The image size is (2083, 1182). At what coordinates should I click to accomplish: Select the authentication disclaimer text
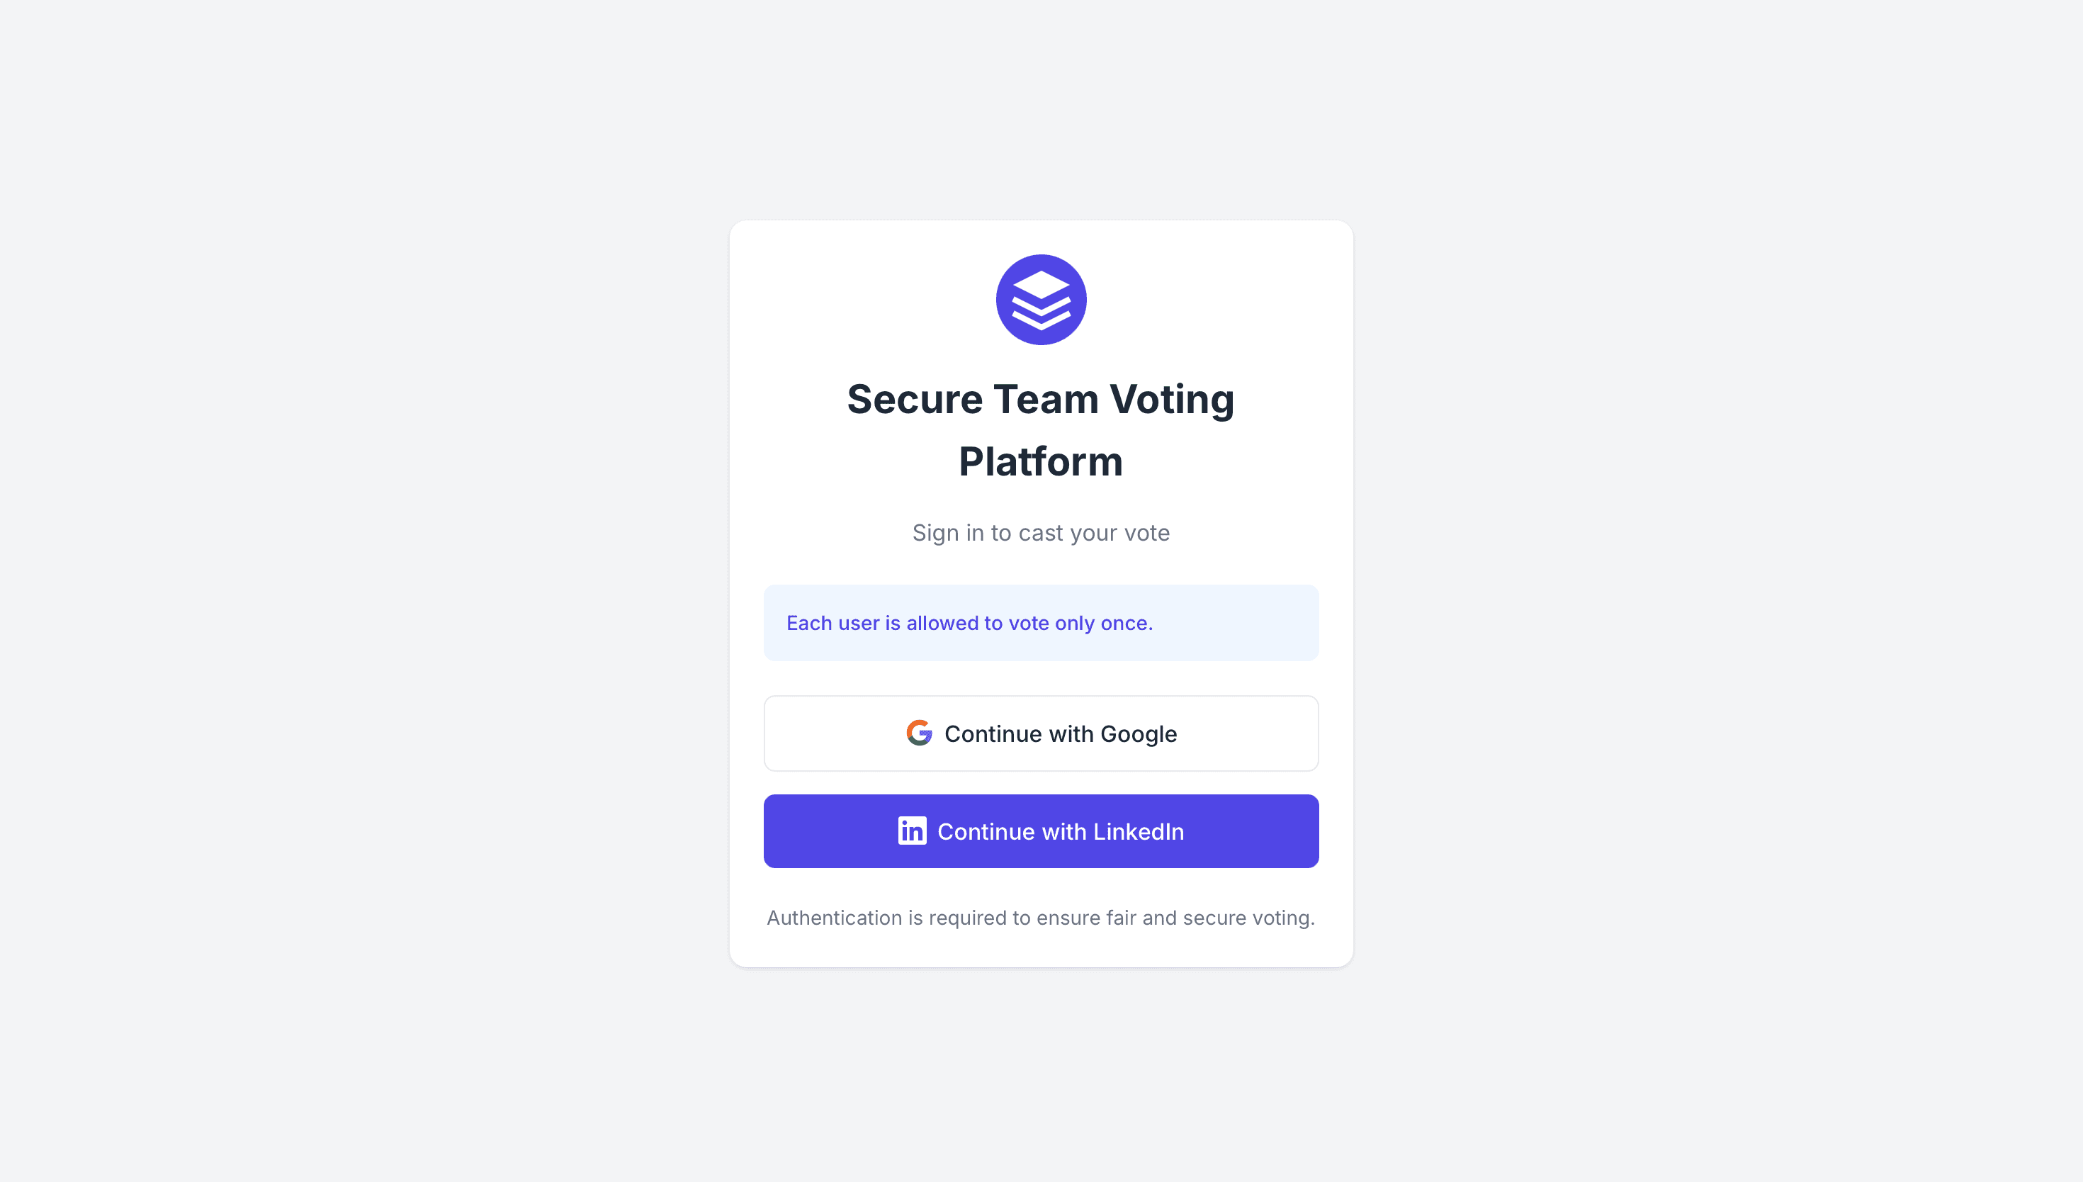tap(1040, 918)
